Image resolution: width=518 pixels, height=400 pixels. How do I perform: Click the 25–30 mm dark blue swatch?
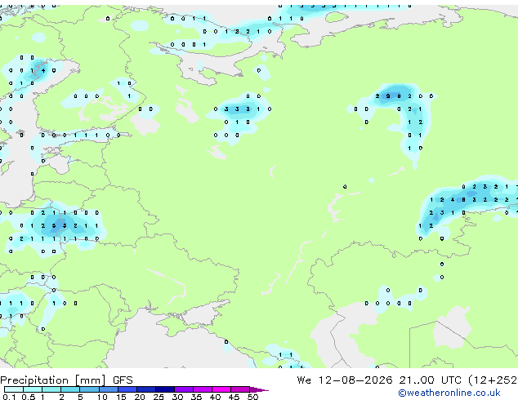click(165, 389)
